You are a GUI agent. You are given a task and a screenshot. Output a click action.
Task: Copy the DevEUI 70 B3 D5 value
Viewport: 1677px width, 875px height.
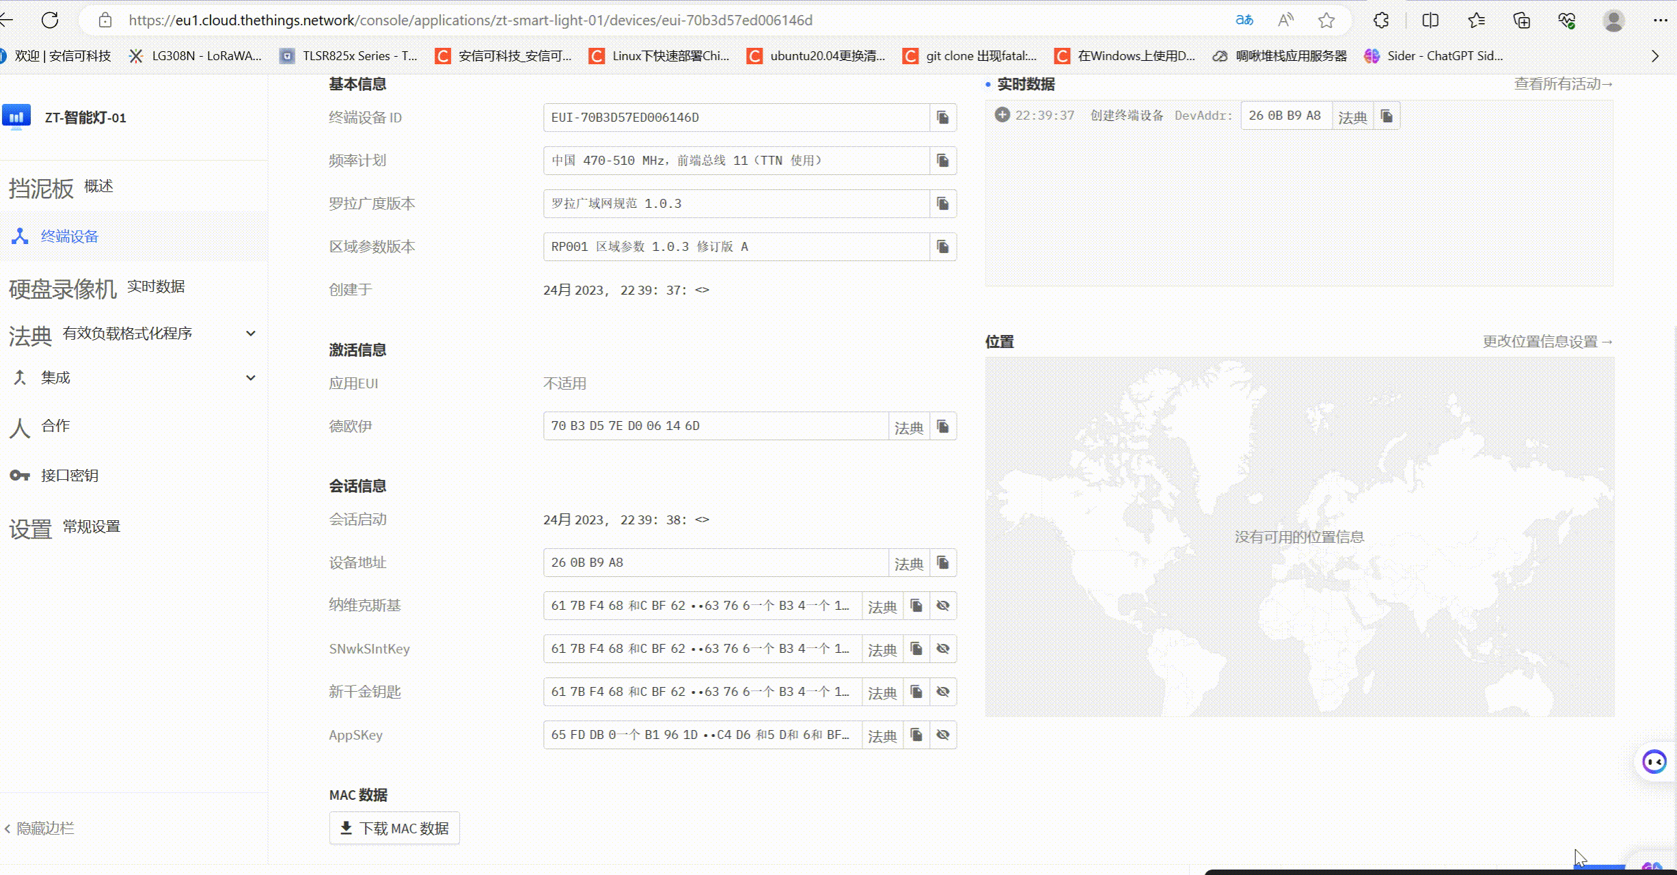point(942,427)
